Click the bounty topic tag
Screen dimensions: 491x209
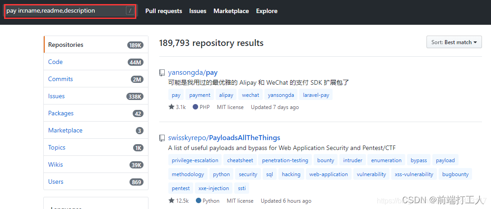(326, 160)
